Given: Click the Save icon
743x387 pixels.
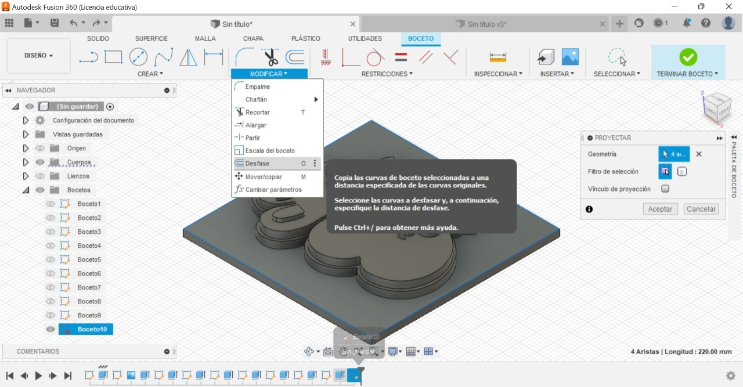Looking at the screenshot, I should point(55,23).
